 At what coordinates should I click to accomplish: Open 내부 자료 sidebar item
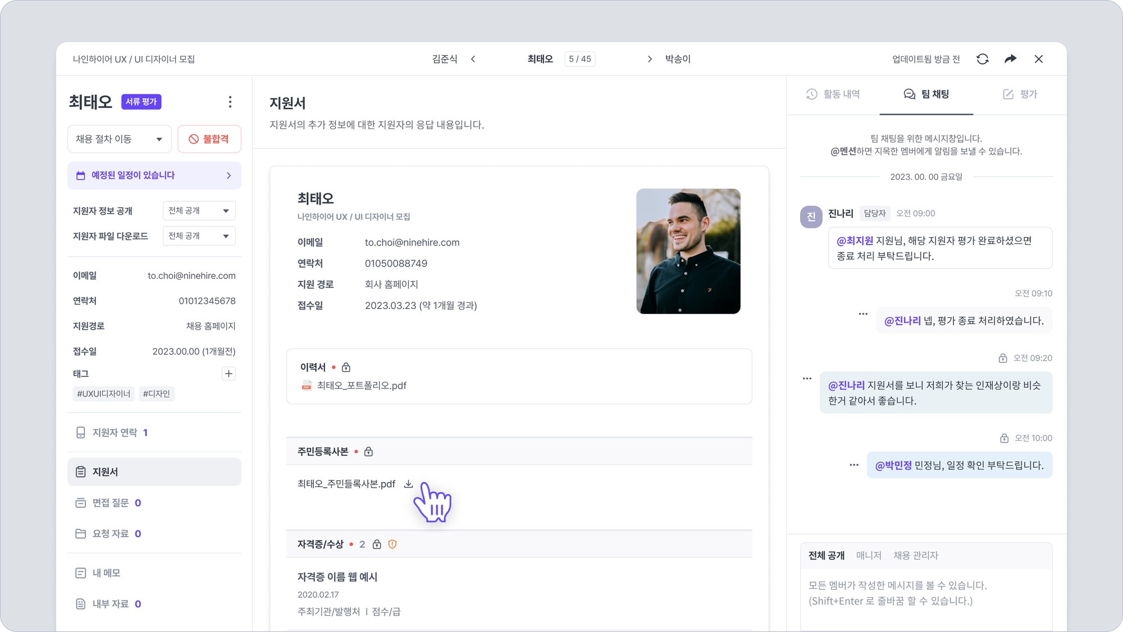pos(154,604)
